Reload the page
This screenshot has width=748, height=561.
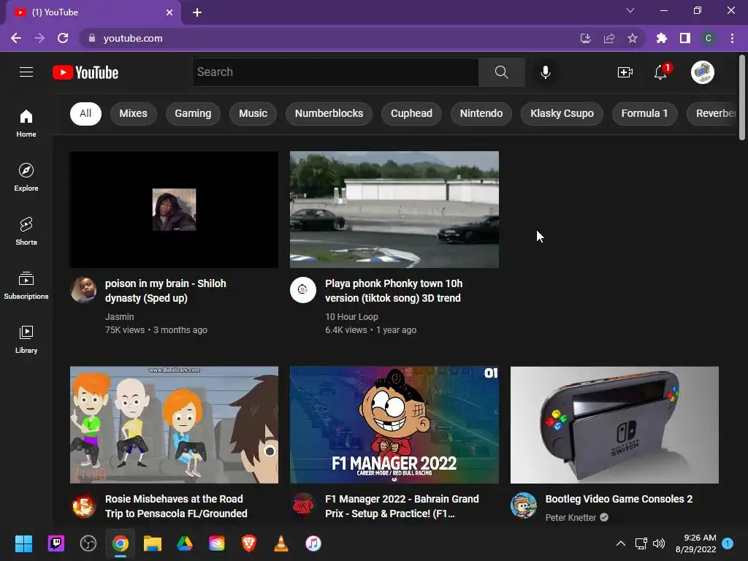[x=63, y=38]
